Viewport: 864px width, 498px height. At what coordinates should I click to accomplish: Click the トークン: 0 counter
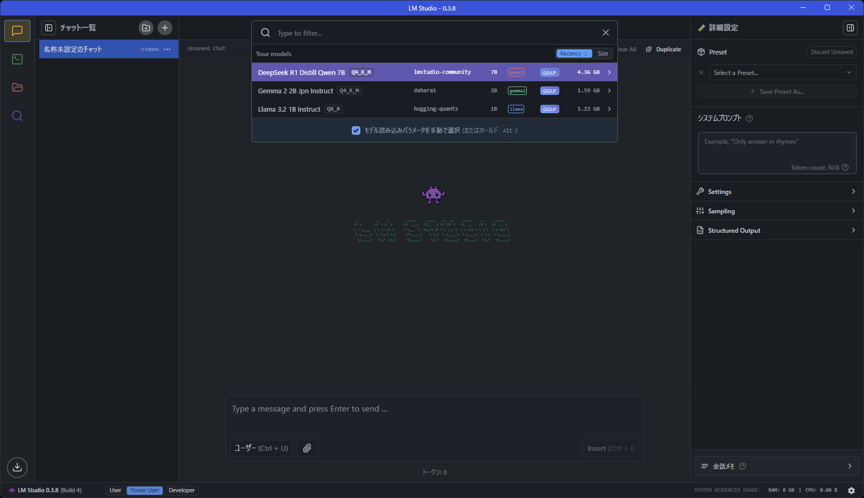[435, 472]
